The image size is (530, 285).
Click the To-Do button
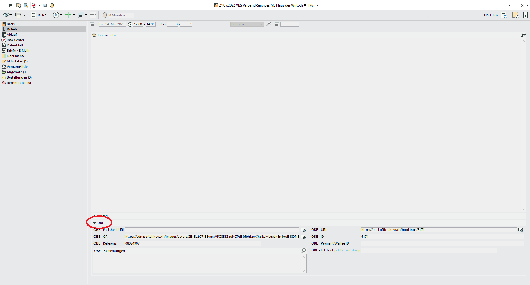point(39,15)
